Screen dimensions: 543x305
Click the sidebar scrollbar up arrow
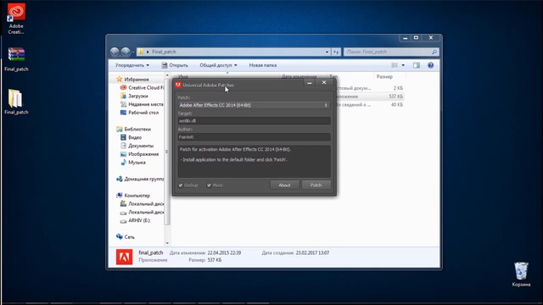167,75
